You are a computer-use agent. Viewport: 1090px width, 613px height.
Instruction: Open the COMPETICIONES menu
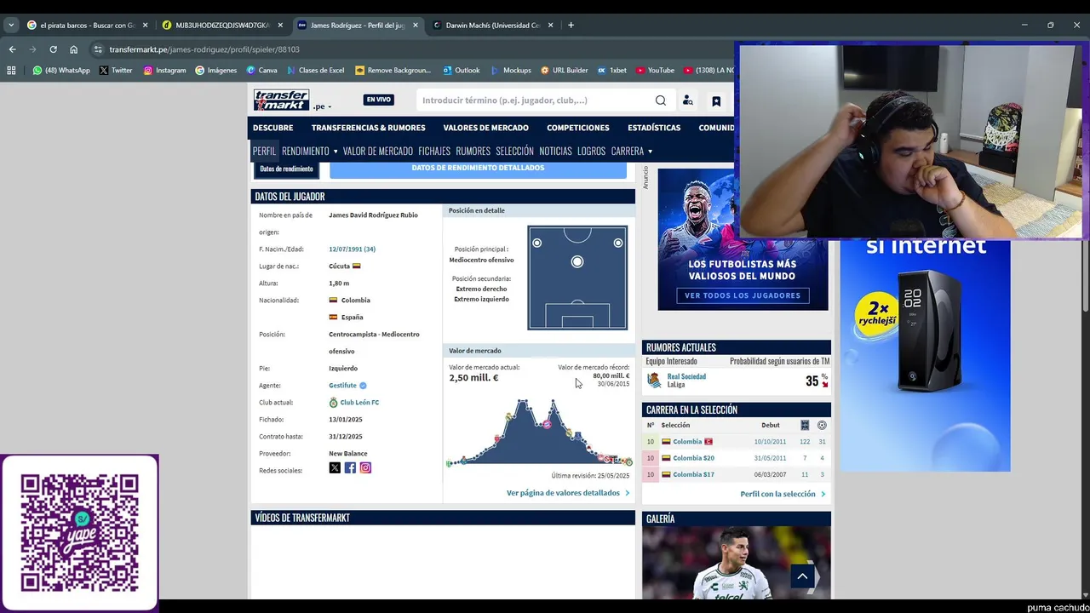pyautogui.click(x=578, y=128)
